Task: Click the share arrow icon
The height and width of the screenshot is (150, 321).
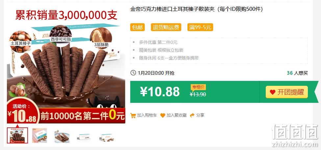Action: pyautogui.click(x=192, y=115)
